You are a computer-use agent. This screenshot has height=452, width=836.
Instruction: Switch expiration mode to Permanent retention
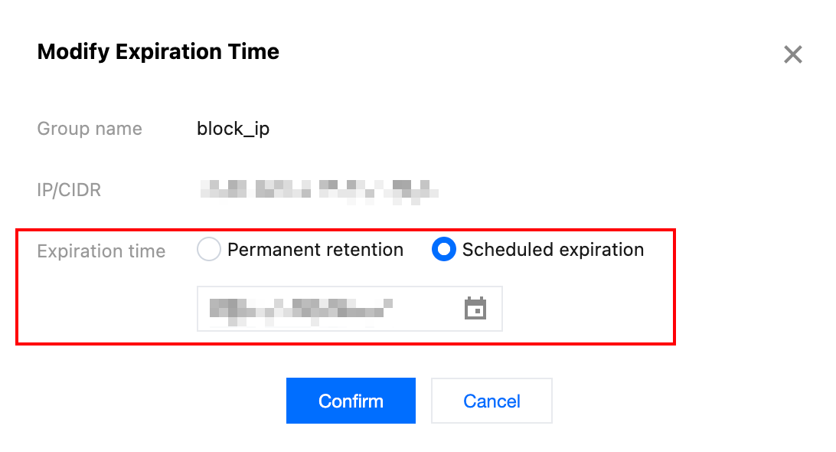coord(209,250)
